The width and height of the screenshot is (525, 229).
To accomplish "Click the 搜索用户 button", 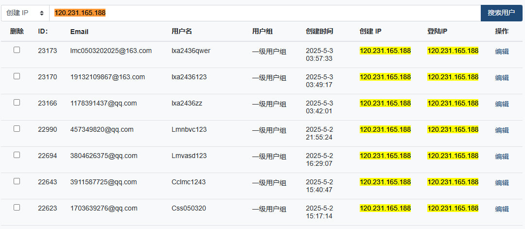I will click(501, 13).
